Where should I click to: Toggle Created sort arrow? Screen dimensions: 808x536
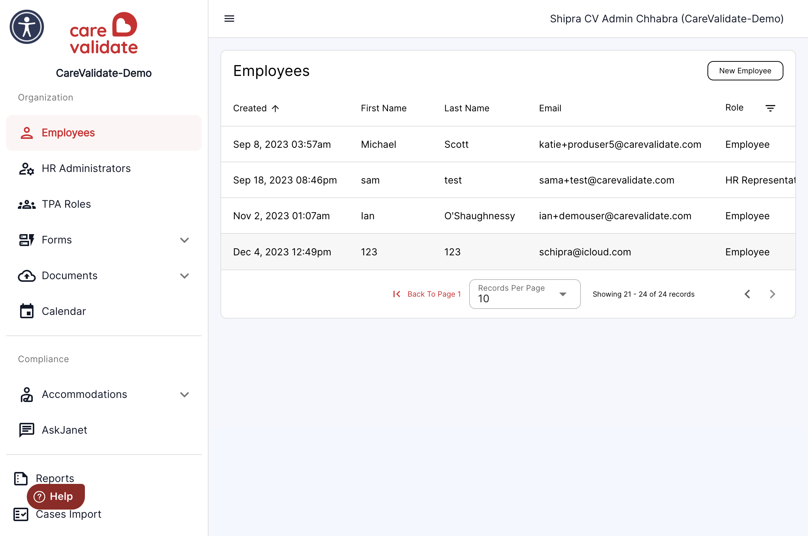click(276, 108)
